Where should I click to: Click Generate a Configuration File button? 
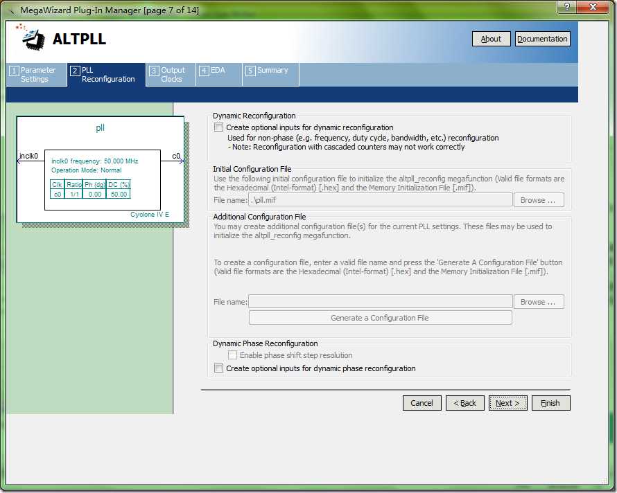[380, 318]
